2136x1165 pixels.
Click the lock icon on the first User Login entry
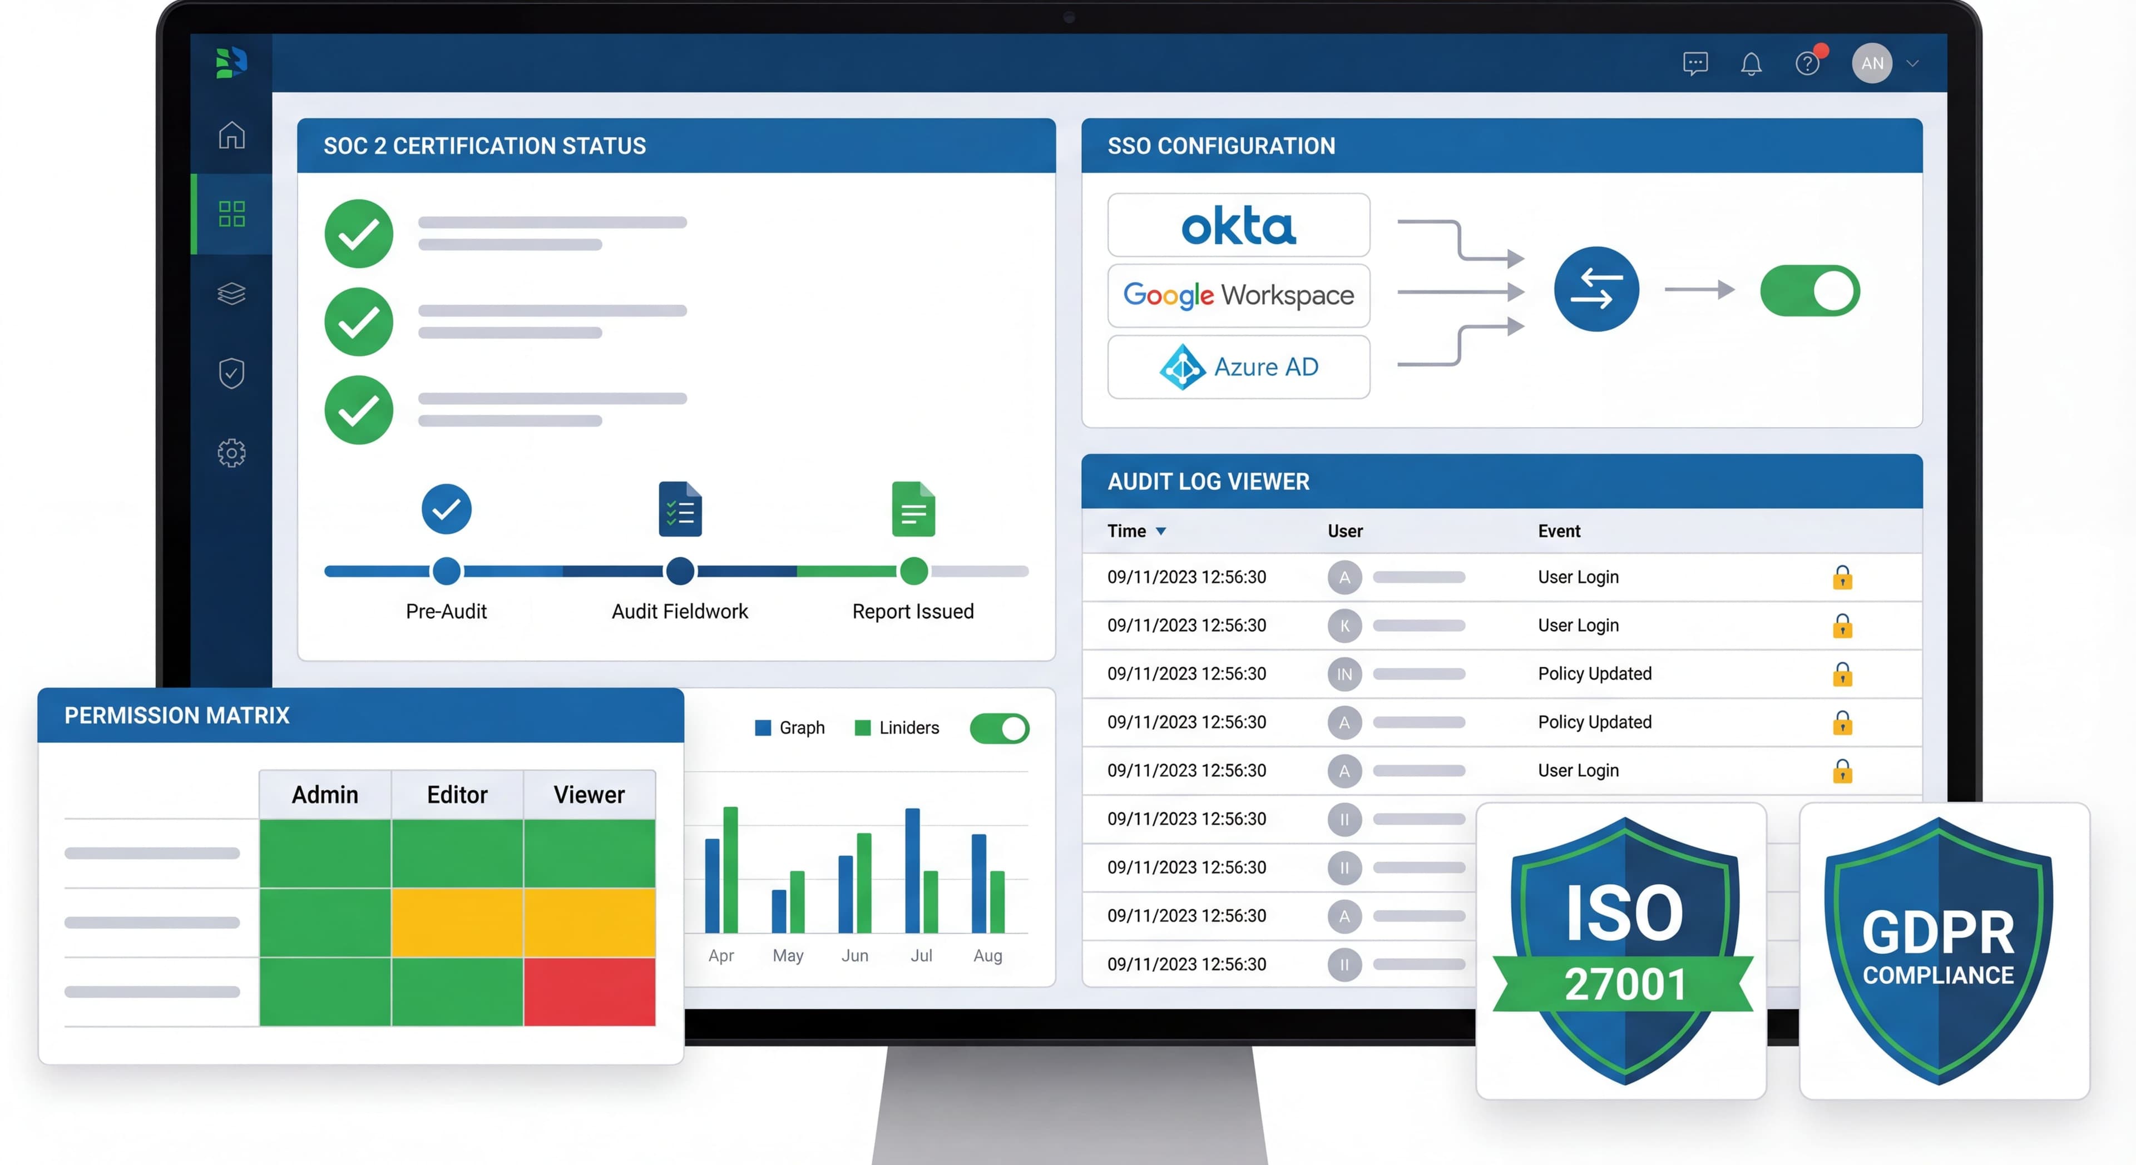(x=1842, y=577)
